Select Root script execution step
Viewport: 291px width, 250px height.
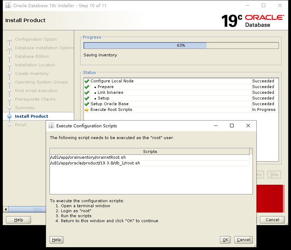[36, 91]
